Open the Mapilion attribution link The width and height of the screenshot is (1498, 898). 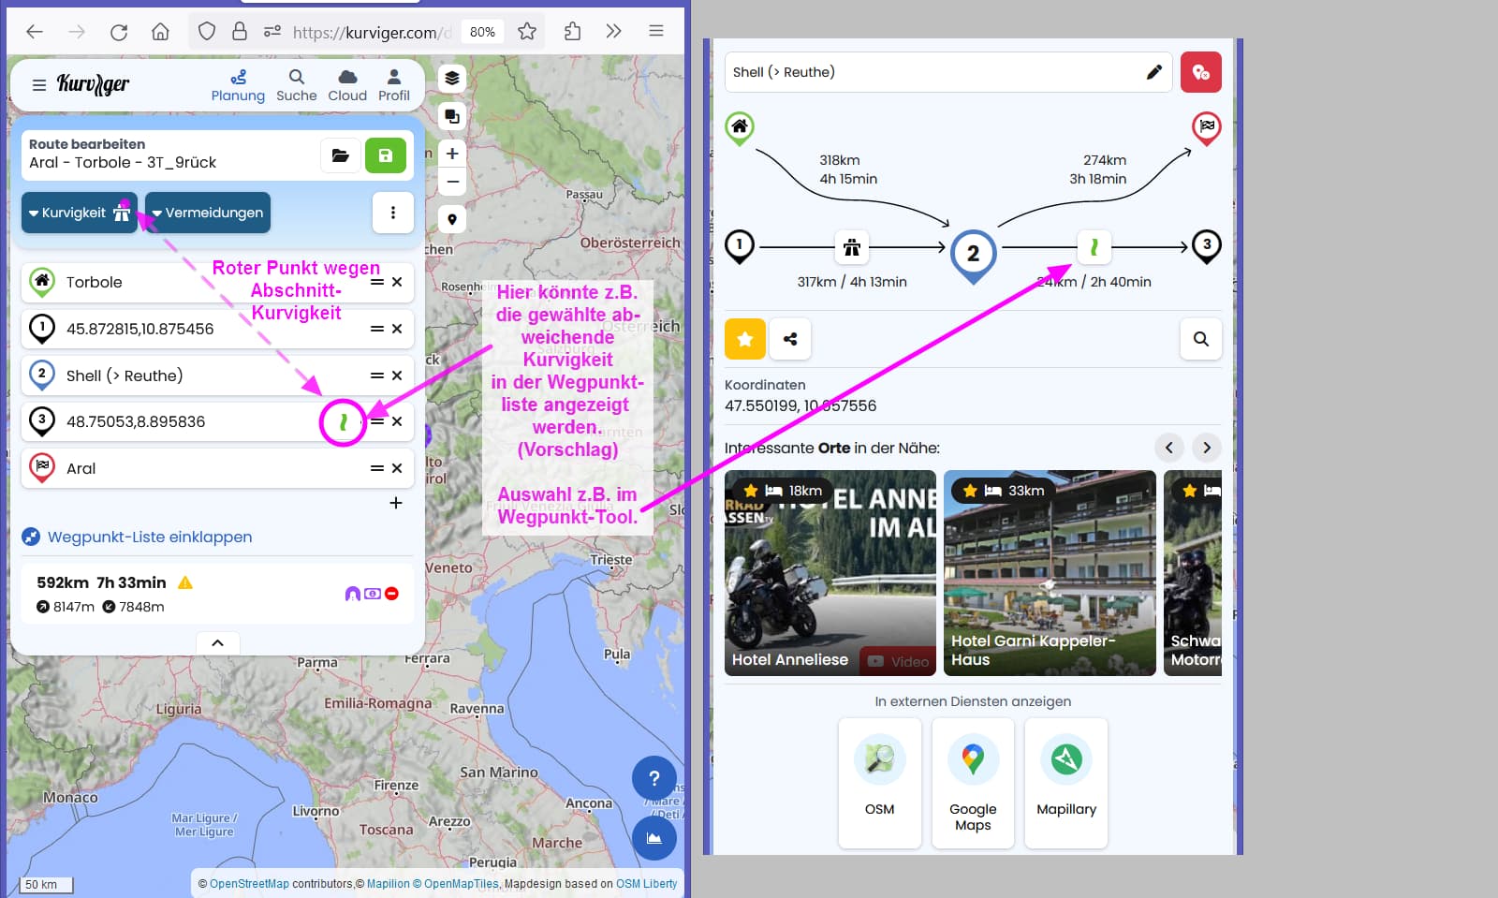[x=389, y=883]
